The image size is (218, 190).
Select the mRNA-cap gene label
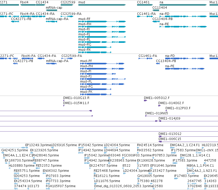point(54,7)
